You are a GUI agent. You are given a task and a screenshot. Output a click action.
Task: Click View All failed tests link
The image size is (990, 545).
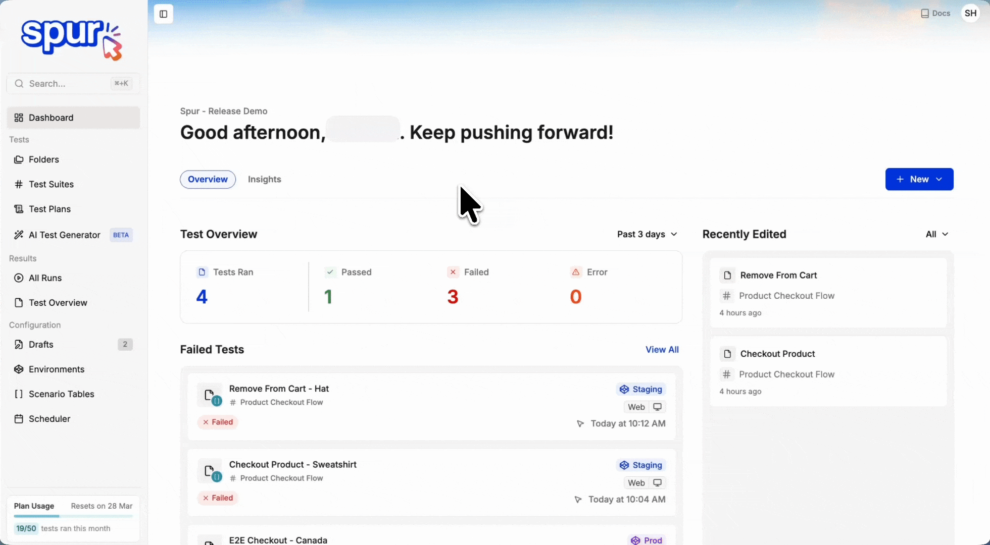(662, 350)
